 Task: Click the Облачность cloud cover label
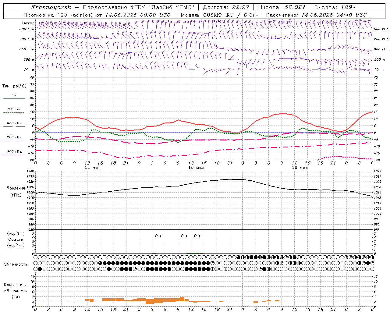point(16,264)
